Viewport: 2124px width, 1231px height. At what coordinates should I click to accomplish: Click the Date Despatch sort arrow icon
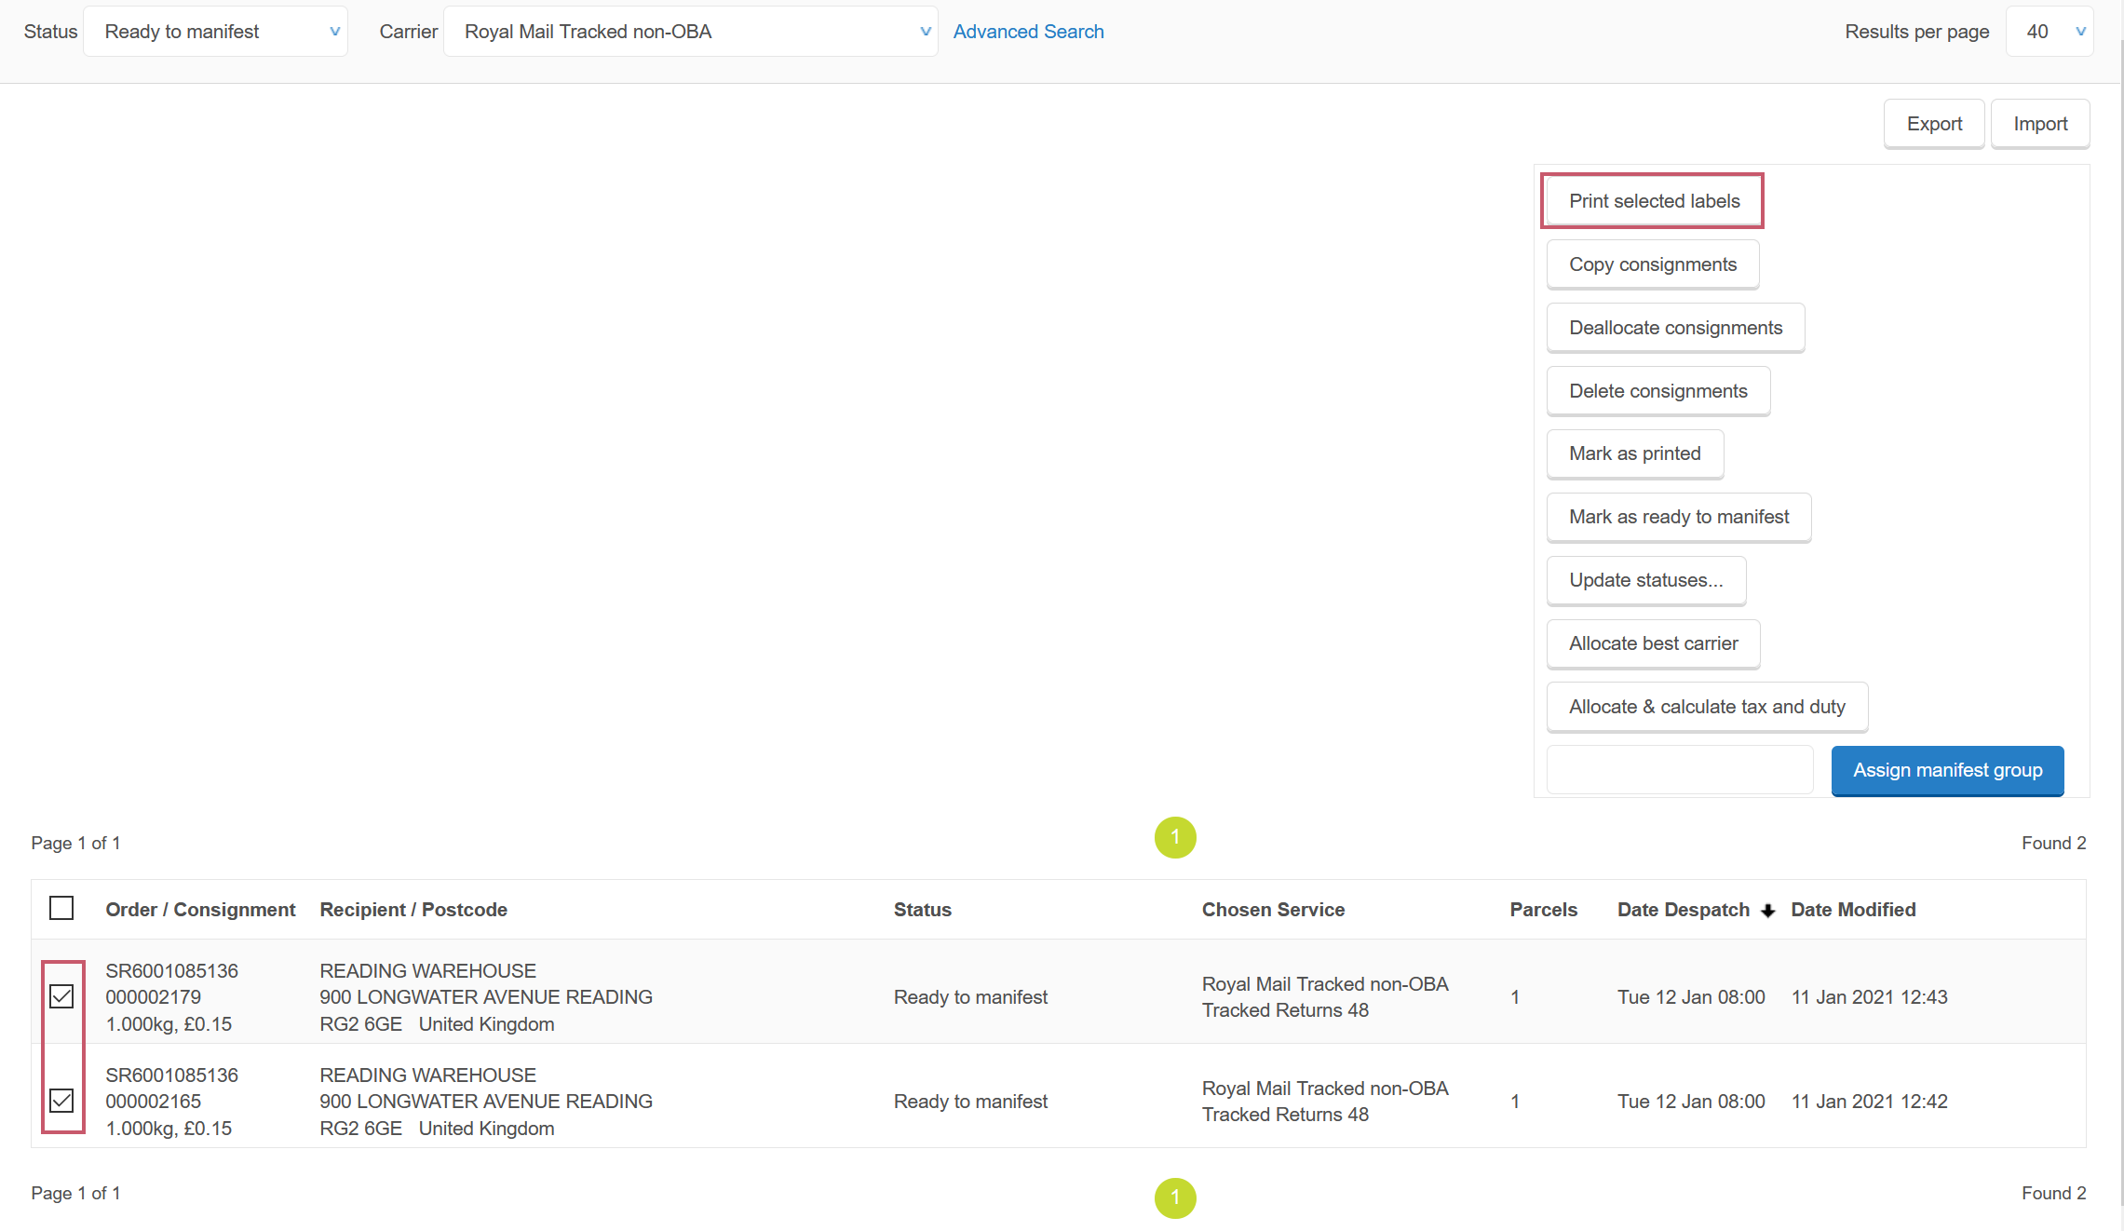pyautogui.click(x=1767, y=911)
